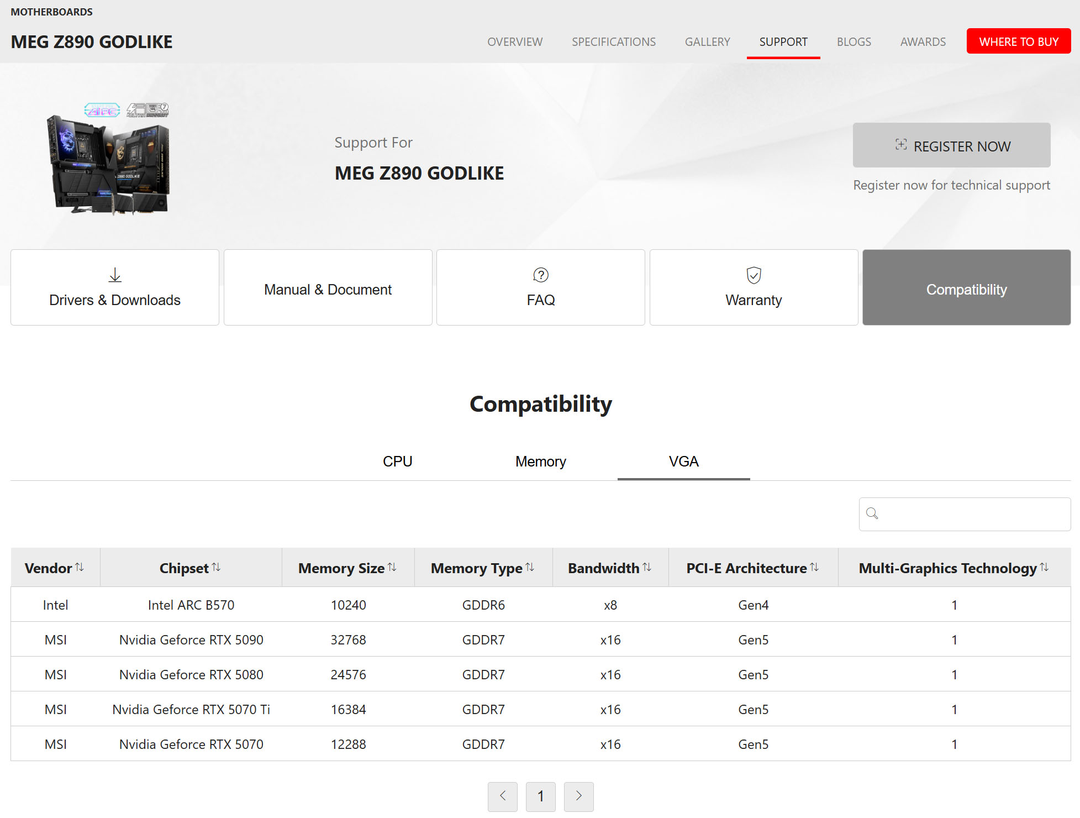Click the WHERE TO BUY button
This screenshot has width=1080, height=818.
(x=1018, y=41)
